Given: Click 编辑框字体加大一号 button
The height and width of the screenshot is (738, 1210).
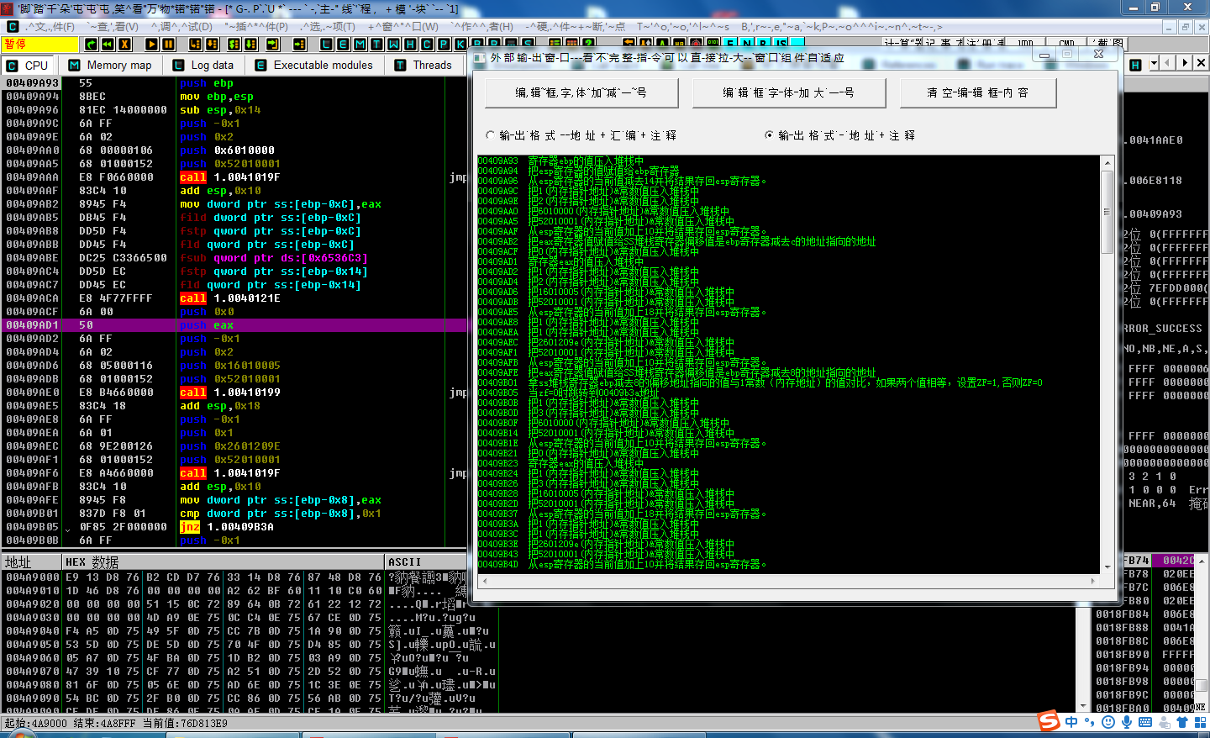Looking at the screenshot, I should pos(788,92).
